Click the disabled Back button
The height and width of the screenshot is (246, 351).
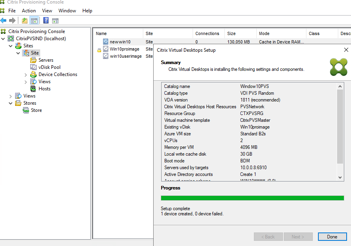[x=268, y=237]
